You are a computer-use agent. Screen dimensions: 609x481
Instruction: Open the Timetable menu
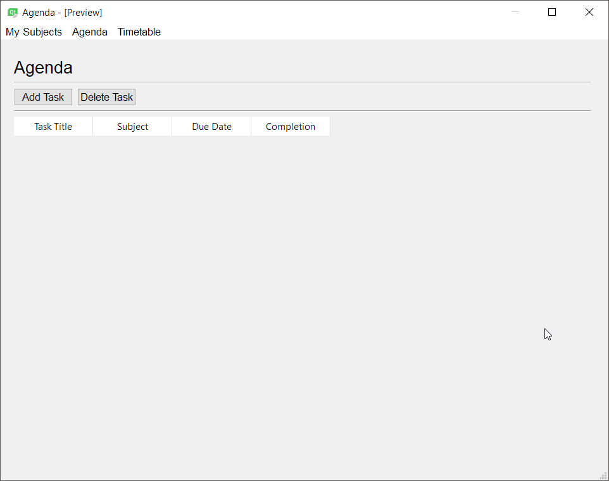click(139, 32)
